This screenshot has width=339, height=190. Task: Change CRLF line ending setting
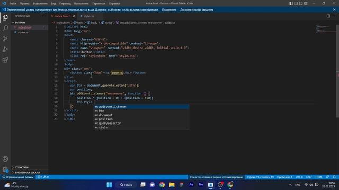[x=309, y=177]
